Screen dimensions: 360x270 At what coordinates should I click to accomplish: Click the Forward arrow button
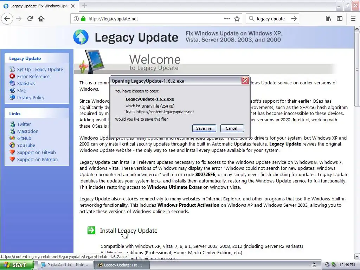[x=19, y=19]
